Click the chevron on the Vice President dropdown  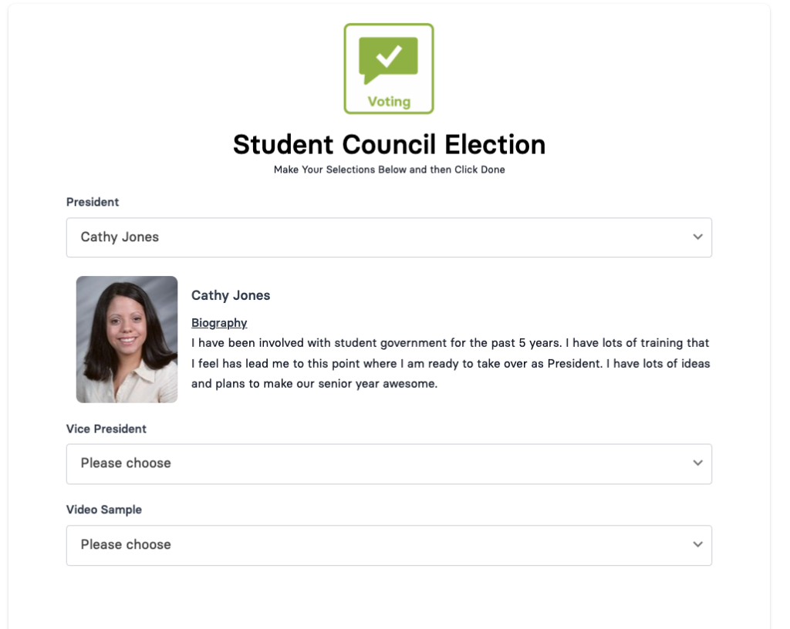(697, 464)
